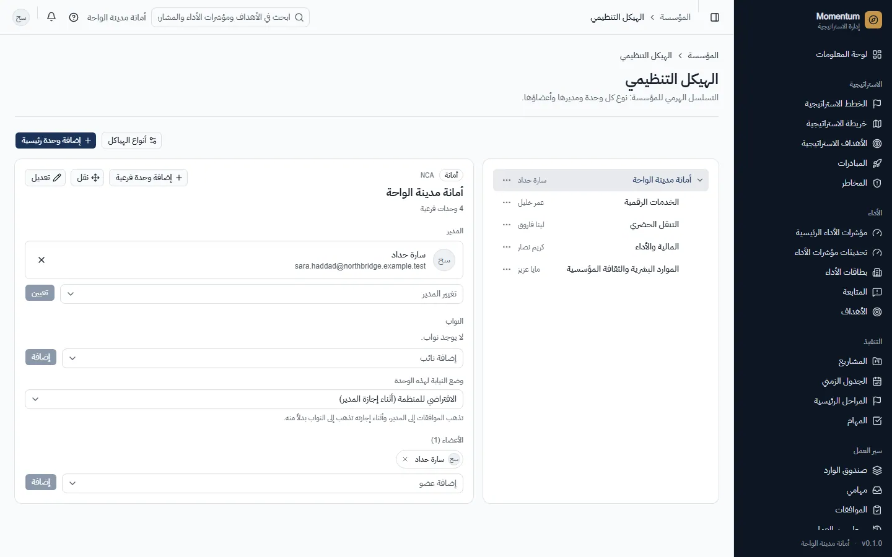Image resolution: width=892 pixels, height=557 pixels.
Task: Open الجدول الزمني sidebar item
Action: (x=852, y=381)
